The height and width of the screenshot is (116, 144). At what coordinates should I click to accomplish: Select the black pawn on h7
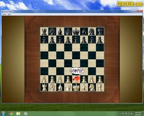click(x=100, y=40)
